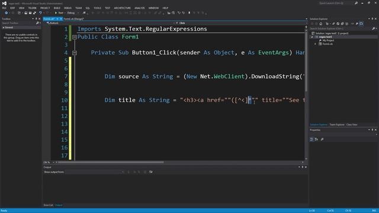Click the Start debugging play icon
Screen dimensions: 379x213
[x=56, y=13]
